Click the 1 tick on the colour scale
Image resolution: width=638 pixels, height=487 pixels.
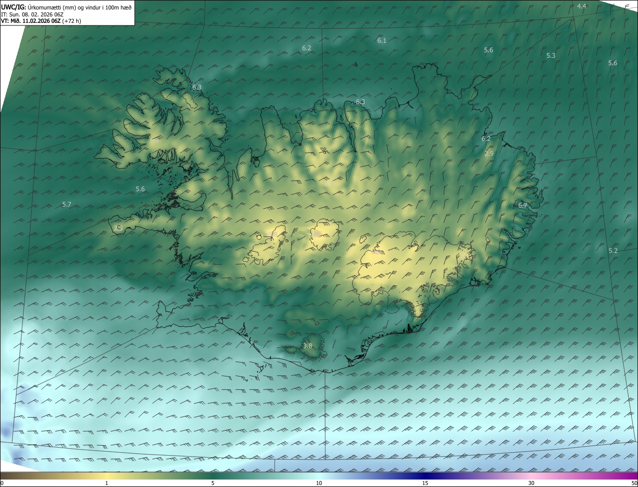pos(107,484)
